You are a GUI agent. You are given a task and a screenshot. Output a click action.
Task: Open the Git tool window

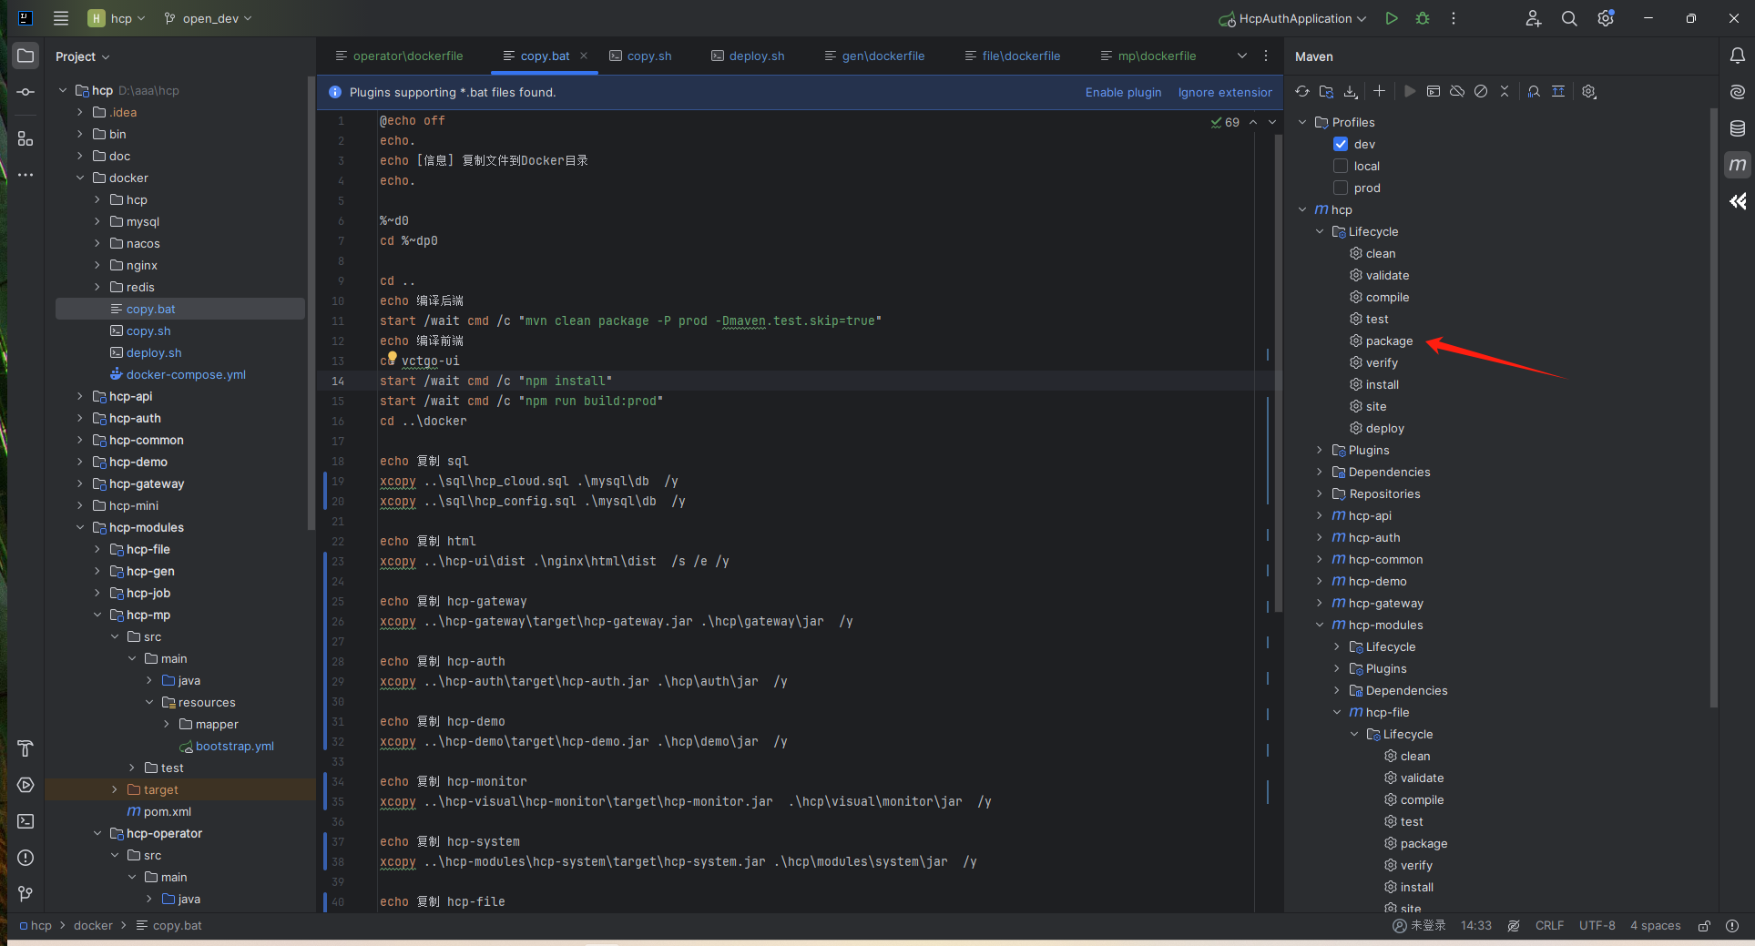click(x=26, y=894)
